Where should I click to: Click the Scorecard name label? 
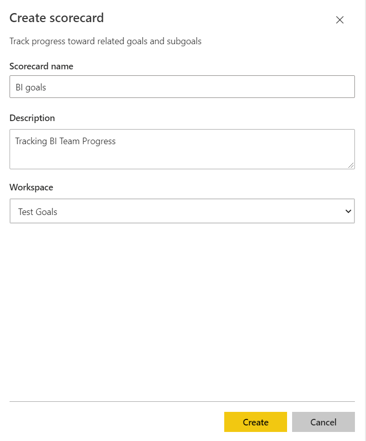point(41,66)
